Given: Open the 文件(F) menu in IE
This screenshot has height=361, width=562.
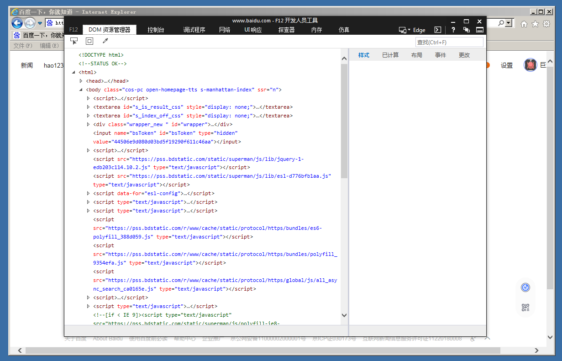Looking at the screenshot, I should (x=23, y=46).
